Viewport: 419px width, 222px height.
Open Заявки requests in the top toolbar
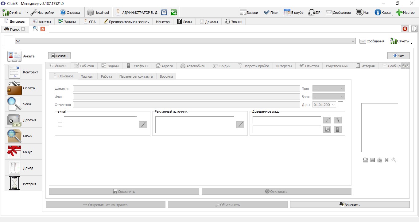(x=249, y=13)
